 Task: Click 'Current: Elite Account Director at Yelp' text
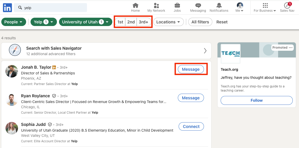point(49,141)
